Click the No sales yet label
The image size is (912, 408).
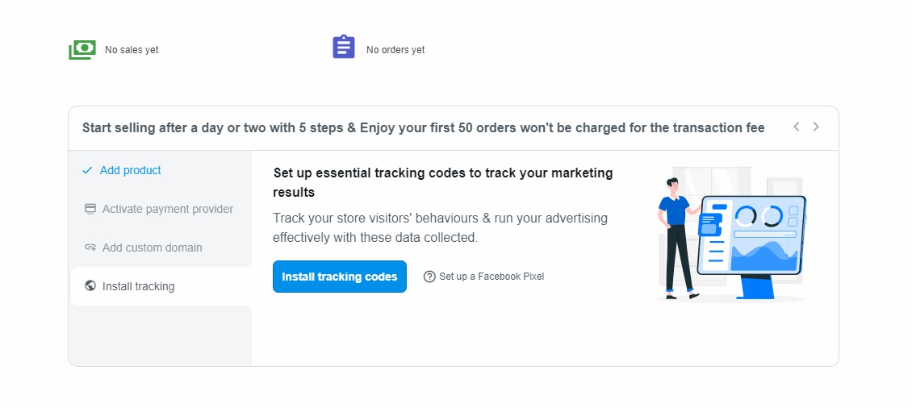132,50
